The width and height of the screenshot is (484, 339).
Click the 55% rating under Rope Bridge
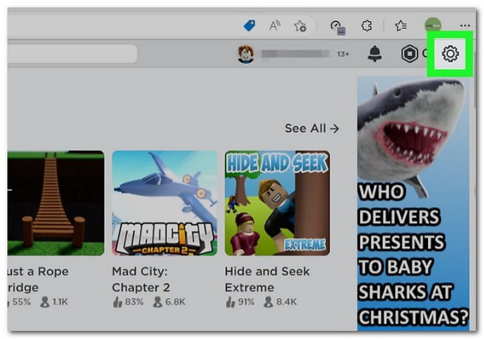coord(19,301)
